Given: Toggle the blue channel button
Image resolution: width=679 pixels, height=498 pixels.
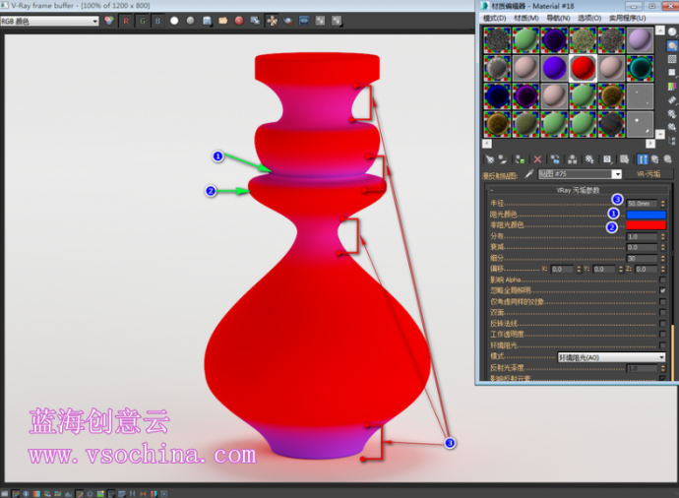Looking at the screenshot, I should (157, 20).
